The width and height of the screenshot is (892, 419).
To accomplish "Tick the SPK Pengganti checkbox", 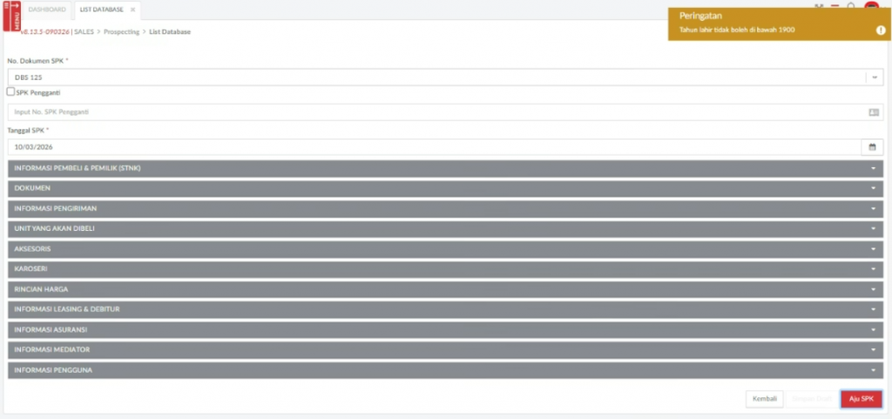I will [10, 91].
